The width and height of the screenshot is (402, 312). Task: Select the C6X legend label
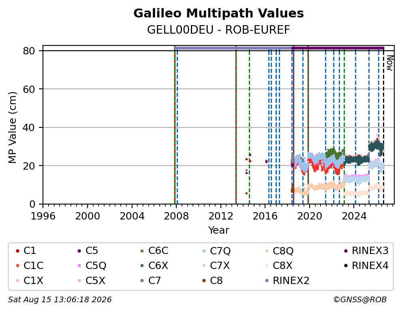pos(158,266)
